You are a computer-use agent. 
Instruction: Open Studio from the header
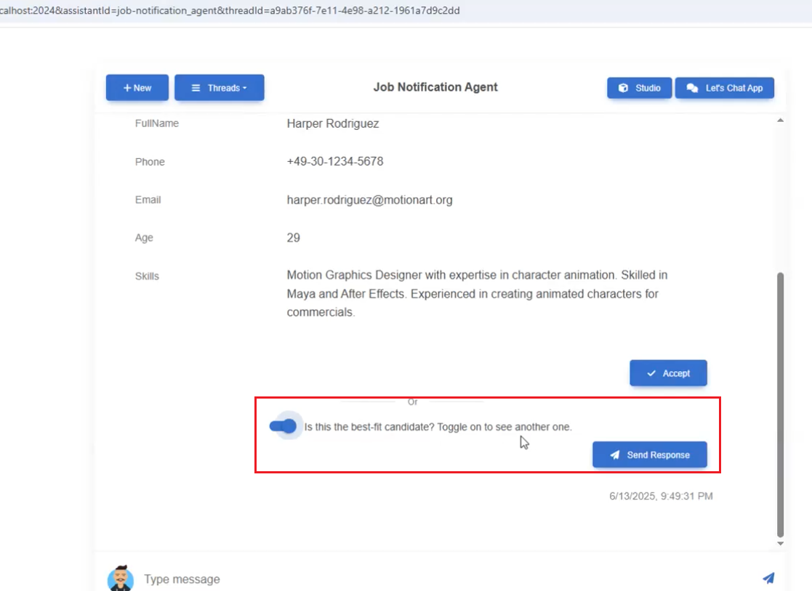point(640,88)
